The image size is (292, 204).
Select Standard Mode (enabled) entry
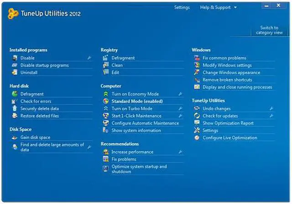click(x=137, y=101)
